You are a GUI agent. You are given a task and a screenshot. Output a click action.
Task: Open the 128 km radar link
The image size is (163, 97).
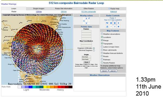[39, 12]
